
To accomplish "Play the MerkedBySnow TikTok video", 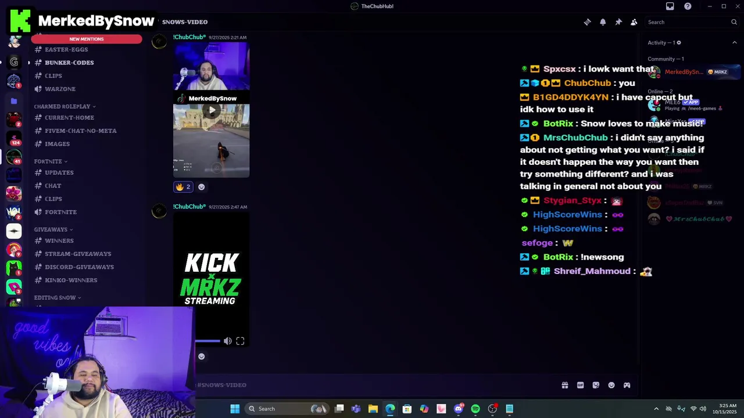I will coord(212,110).
